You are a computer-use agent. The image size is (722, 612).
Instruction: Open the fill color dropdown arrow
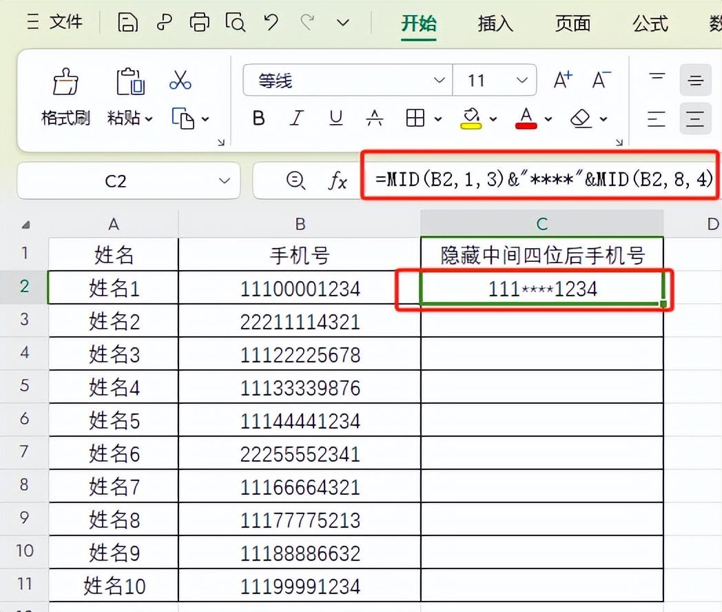(x=493, y=119)
